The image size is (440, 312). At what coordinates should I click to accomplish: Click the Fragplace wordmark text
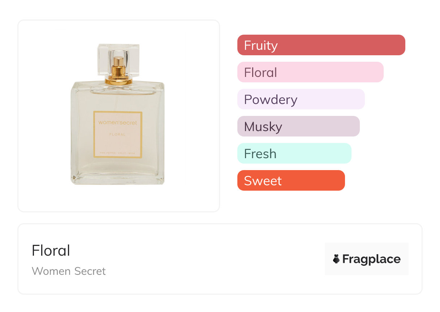pyautogui.click(x=371, y=259)
